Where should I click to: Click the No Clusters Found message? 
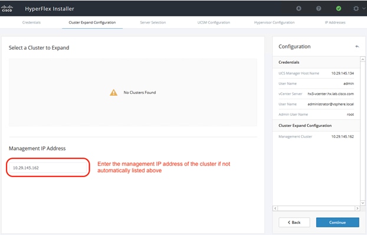[140, 93]
